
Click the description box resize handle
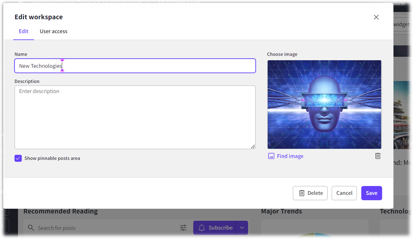point(253,146)
